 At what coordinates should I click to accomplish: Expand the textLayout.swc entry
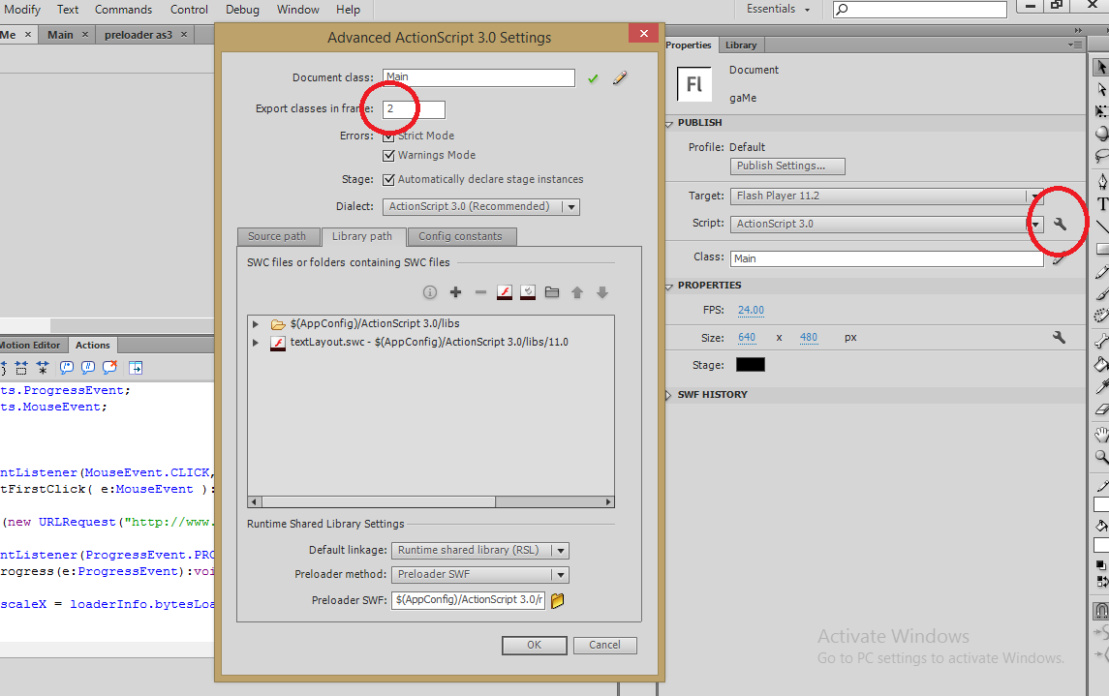(256, 343)
